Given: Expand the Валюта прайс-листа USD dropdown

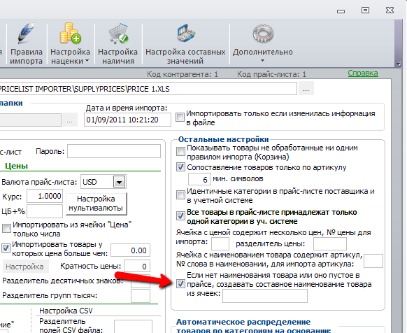Looking at the screenshot, I should click(x=119, y=182).
